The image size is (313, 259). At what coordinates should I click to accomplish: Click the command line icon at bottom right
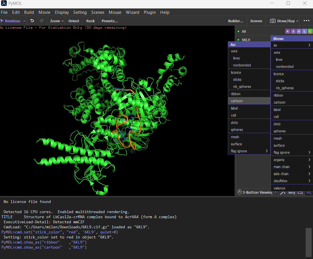(x=309, y=193)
